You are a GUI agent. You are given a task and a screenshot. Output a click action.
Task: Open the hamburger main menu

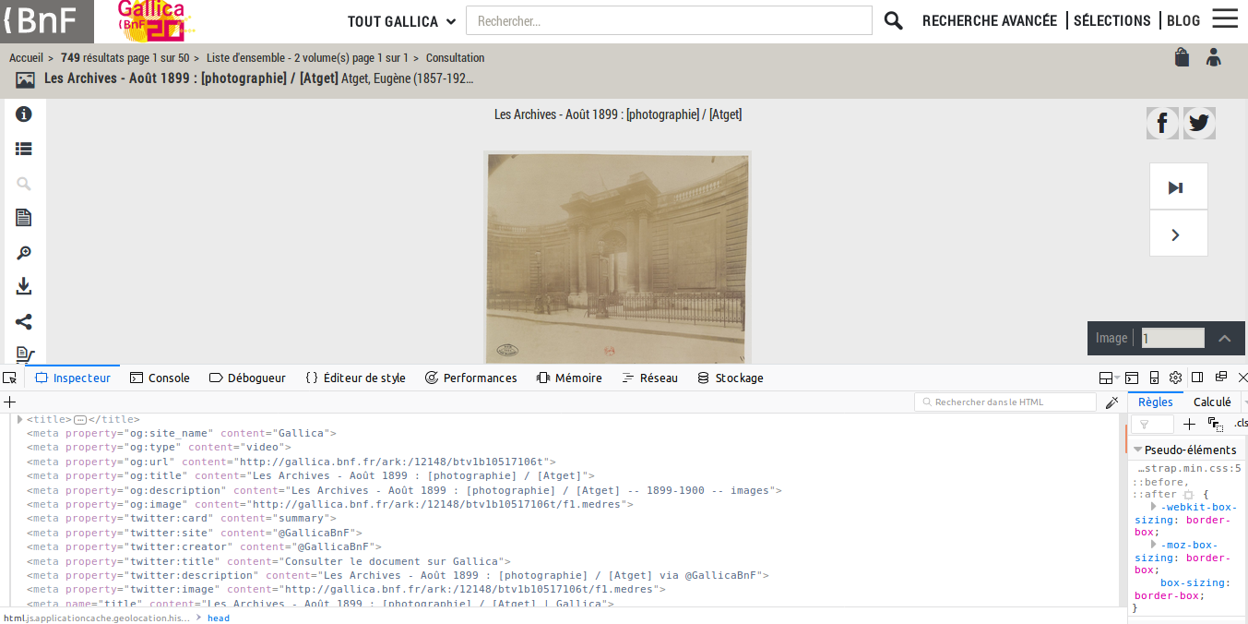[x=1225, y=18]
